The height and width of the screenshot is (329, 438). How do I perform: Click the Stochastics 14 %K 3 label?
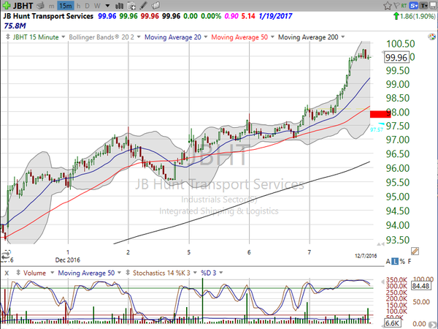click(x=161, y=273)
